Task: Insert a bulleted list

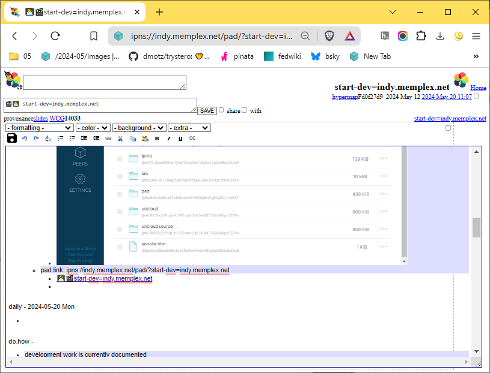Action: pos(72,139)
